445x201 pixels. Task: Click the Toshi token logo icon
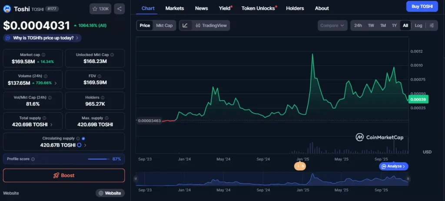point(7,9)
